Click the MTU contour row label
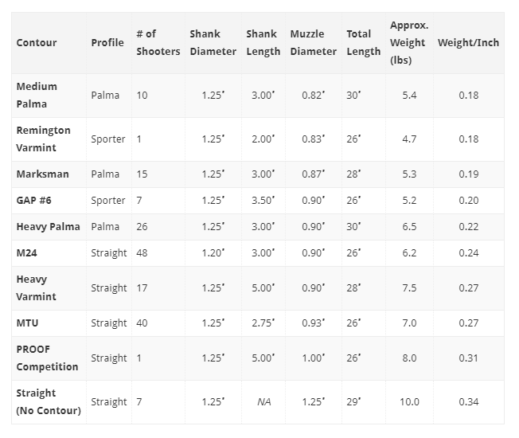Image resolution: width=519 pixels, height=438 pixels. click(x=27, y=323)
